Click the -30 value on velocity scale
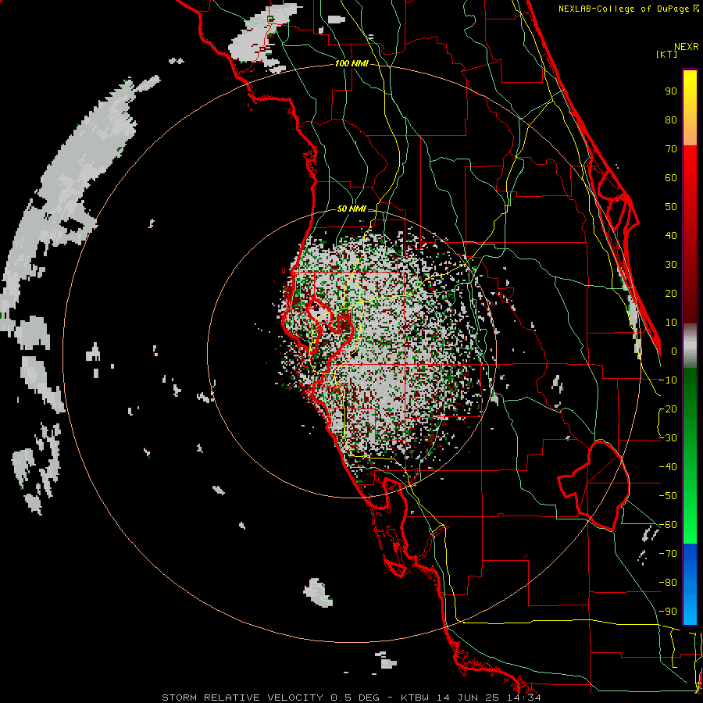This screenshot has height=703, width=703. point(668,438)
